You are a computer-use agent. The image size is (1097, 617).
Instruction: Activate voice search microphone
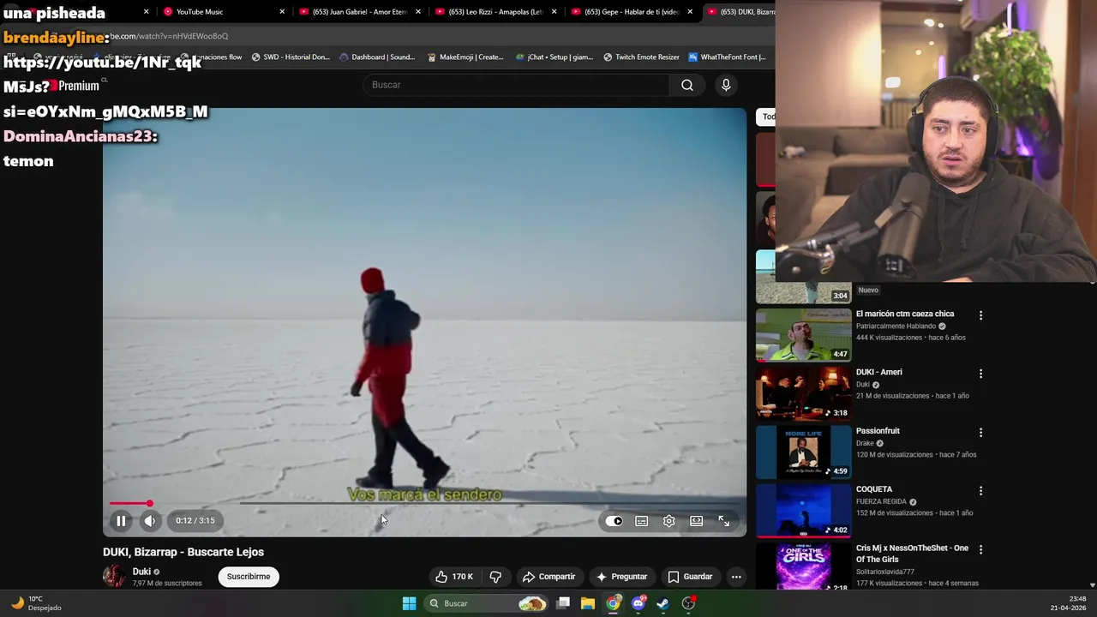pos(726,85)
